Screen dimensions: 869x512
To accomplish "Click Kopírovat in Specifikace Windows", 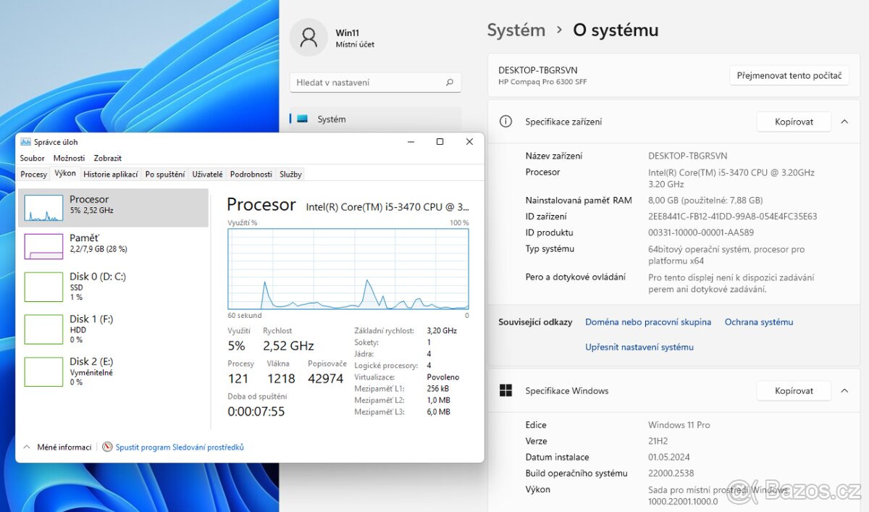I will (794, 390).
